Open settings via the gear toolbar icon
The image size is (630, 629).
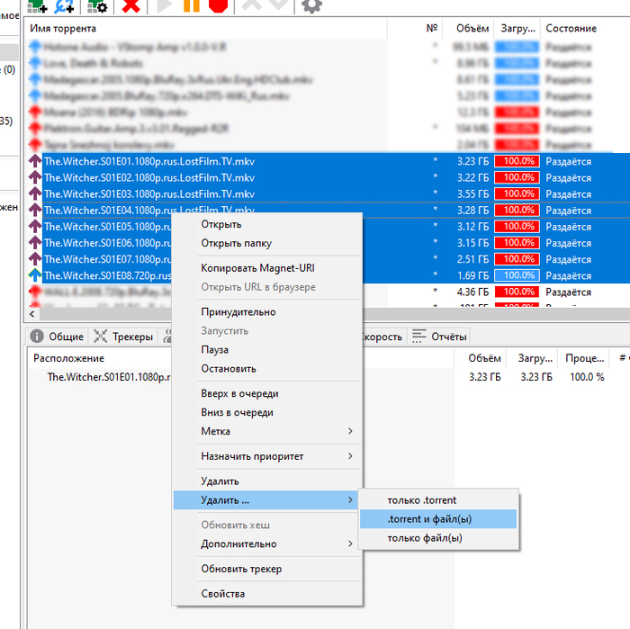311,5
